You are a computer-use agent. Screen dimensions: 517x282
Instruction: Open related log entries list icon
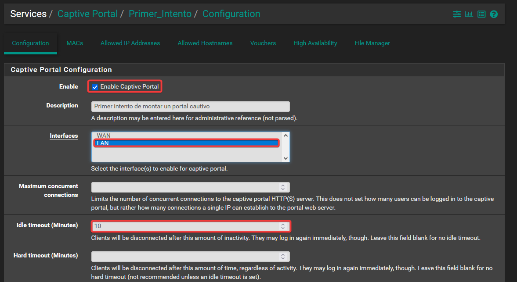481,14
